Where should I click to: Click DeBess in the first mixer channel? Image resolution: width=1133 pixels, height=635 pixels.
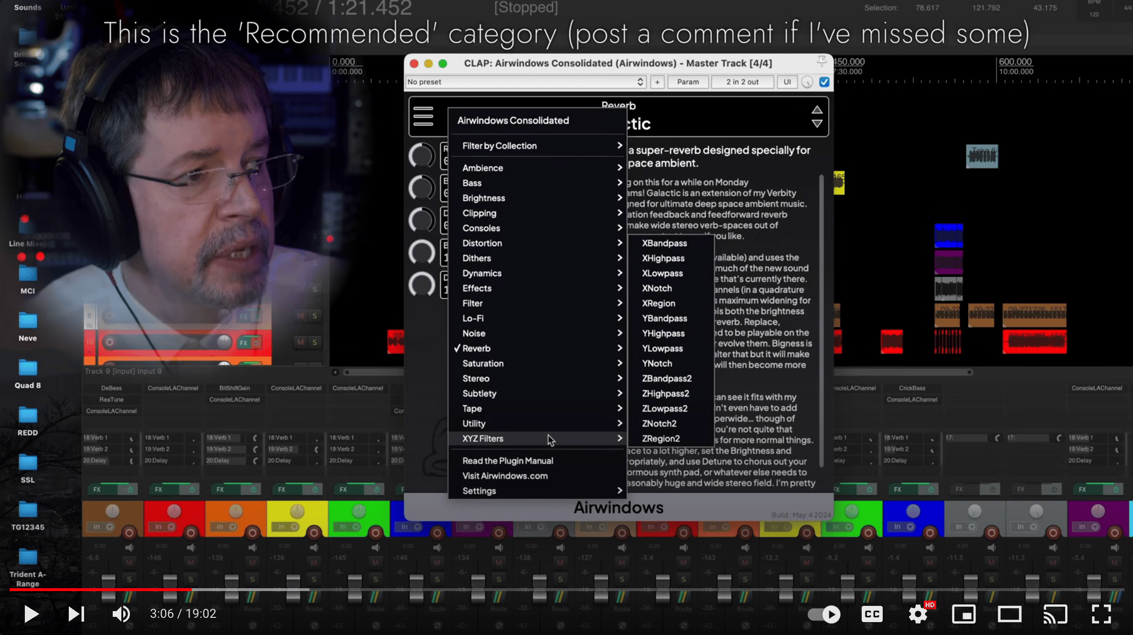(x=111, y=388)
